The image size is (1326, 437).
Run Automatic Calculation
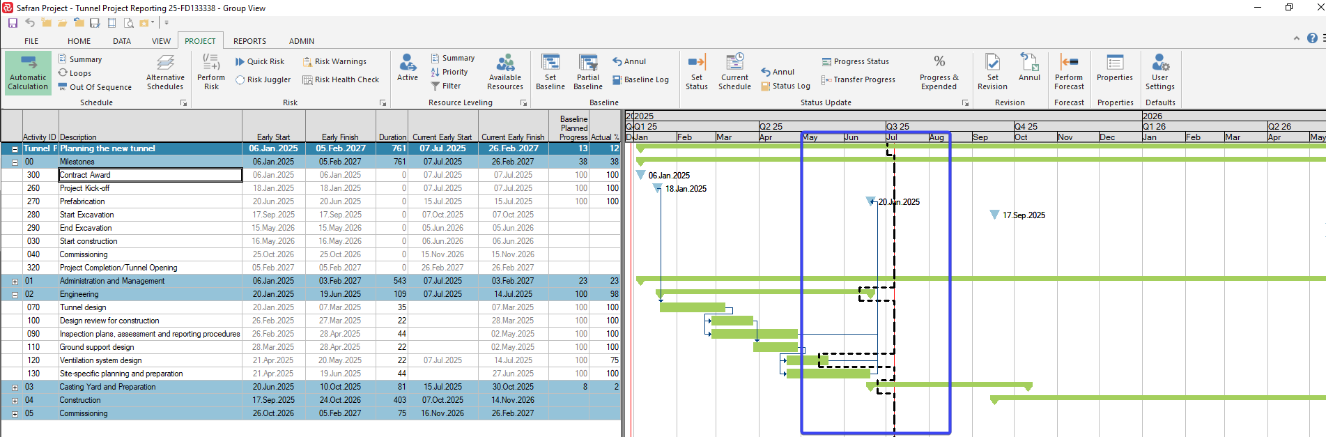pos(28,72)
